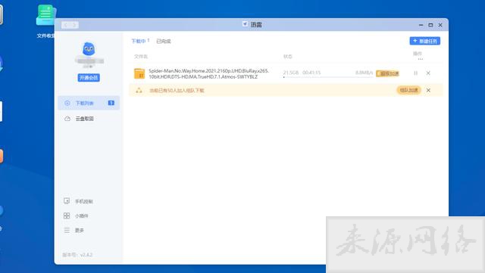Click the 超级加速 badge on Spider-Man task

(387, 73)
